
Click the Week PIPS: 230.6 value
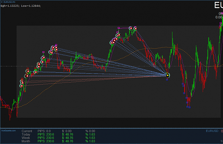click(x=46, y=138)
